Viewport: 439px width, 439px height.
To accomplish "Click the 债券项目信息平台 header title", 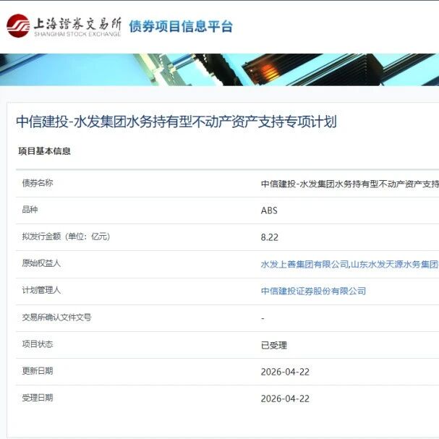I will tap(181, 26).
